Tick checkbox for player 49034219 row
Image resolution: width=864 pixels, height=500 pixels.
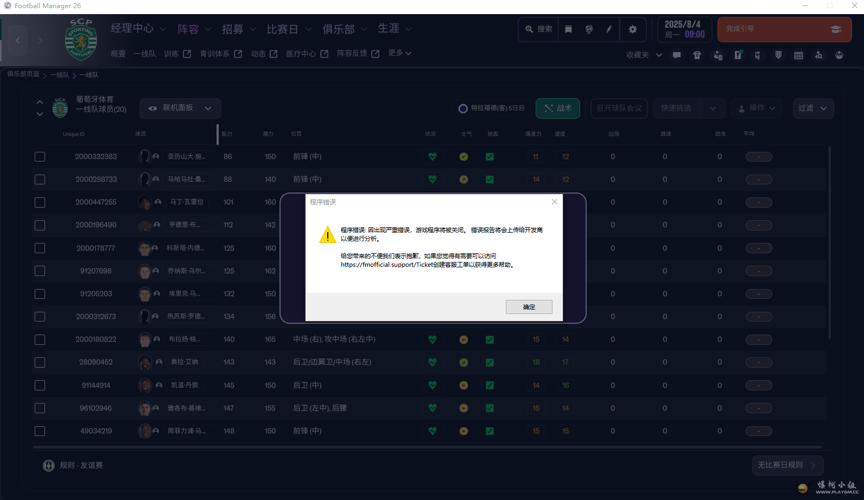coord(40,431)
